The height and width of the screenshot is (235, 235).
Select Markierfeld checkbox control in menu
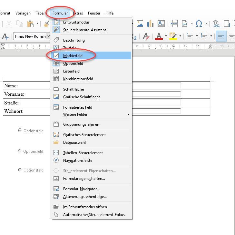pyautogui.click(x=73, y=56)
